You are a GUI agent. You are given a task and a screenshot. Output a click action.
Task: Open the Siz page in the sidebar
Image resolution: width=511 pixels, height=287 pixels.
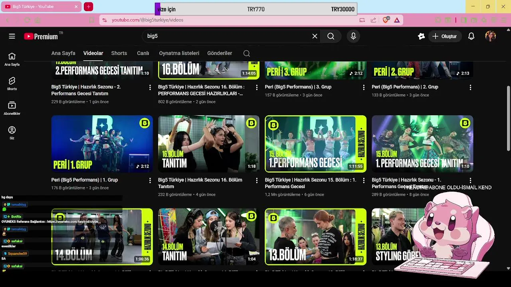[12, 133]
